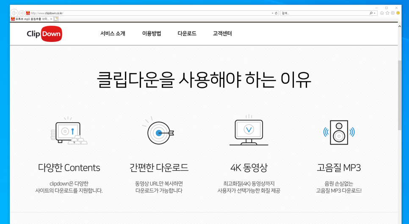Click the browser back arrow button

[14, 13]
